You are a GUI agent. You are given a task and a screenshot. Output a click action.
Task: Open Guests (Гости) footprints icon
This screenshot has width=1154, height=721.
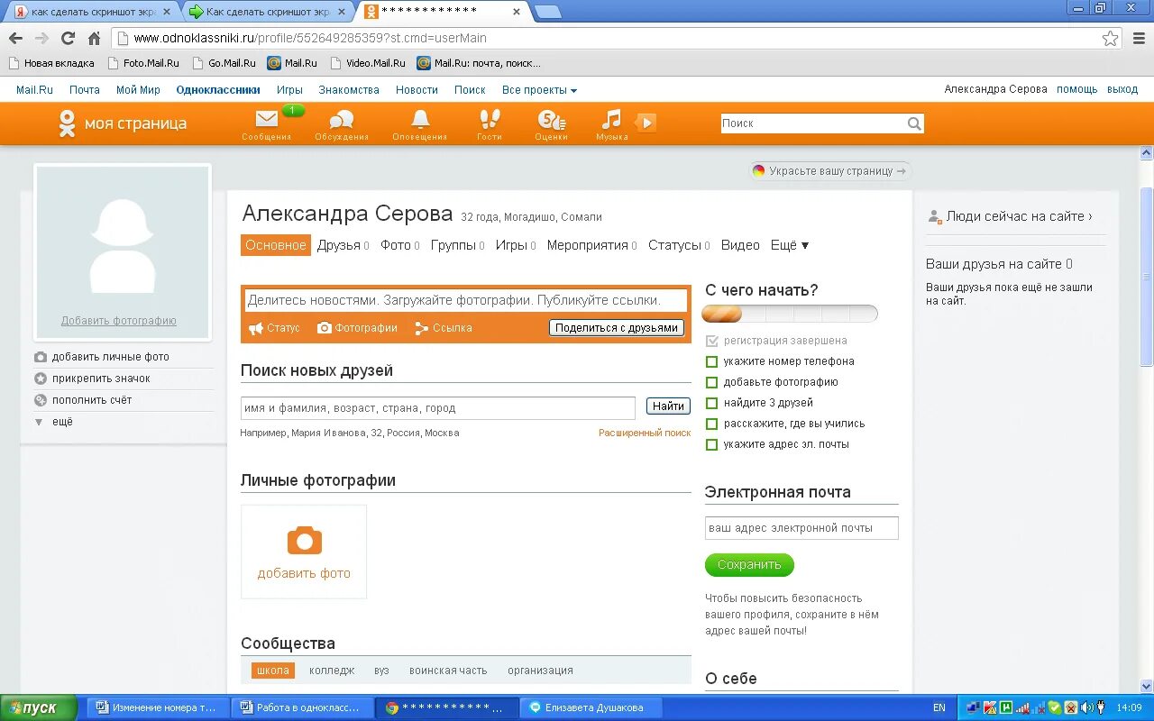click(x=490, y=119)
